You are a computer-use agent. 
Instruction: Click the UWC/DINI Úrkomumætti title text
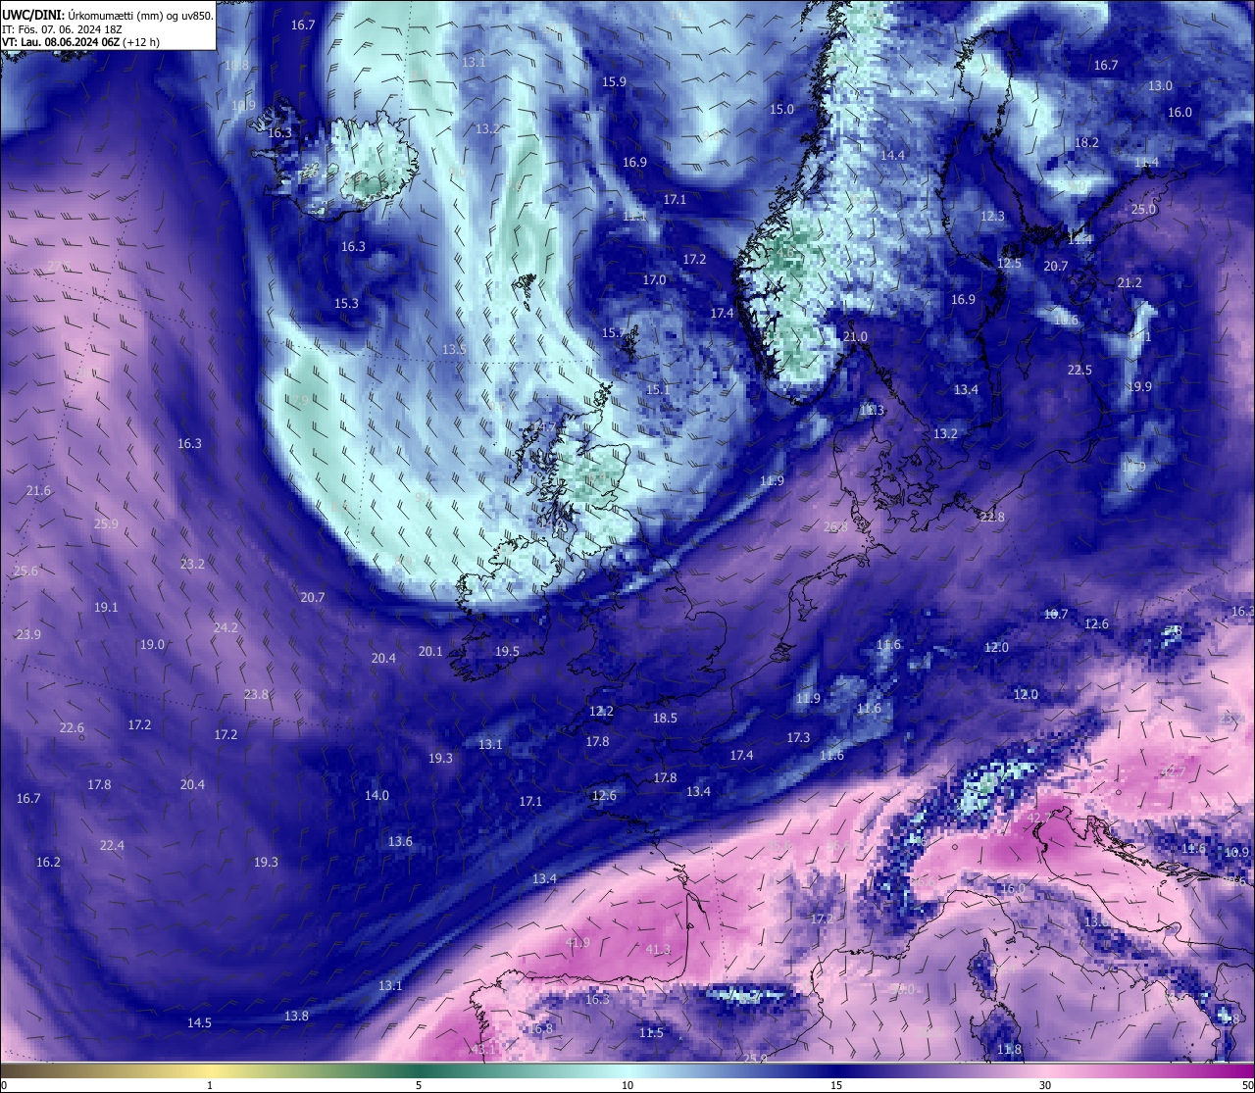[x=108, y=15]
